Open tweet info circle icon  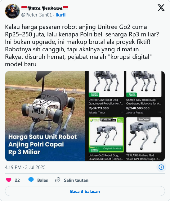[161, 167]
